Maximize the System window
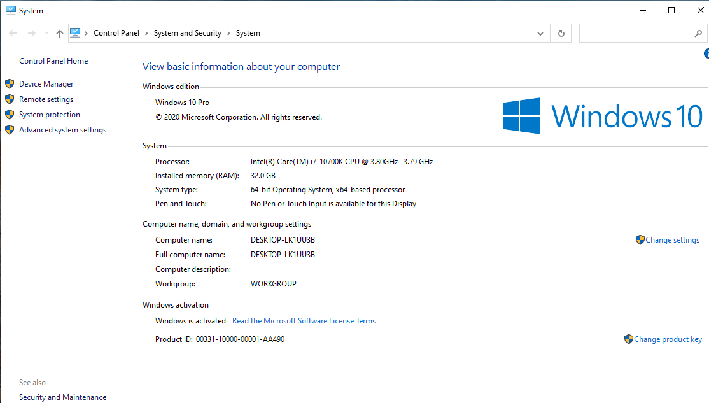Viewport: 709px width, 403px height. tap(671, 10)
